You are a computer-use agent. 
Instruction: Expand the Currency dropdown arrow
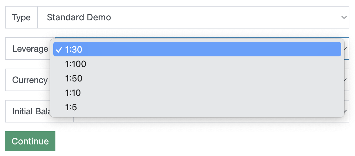pos(346,80)
